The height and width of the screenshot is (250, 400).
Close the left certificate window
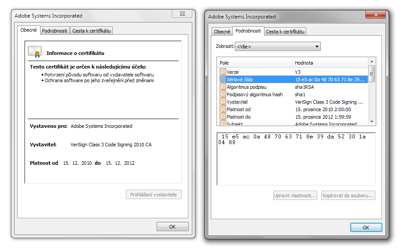click(182, 14)
